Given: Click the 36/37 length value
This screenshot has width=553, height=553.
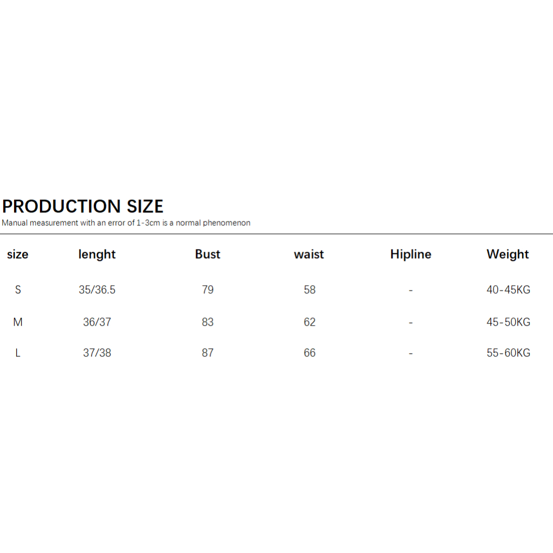Looking at the screenshot, I should [x=97, y=322].
